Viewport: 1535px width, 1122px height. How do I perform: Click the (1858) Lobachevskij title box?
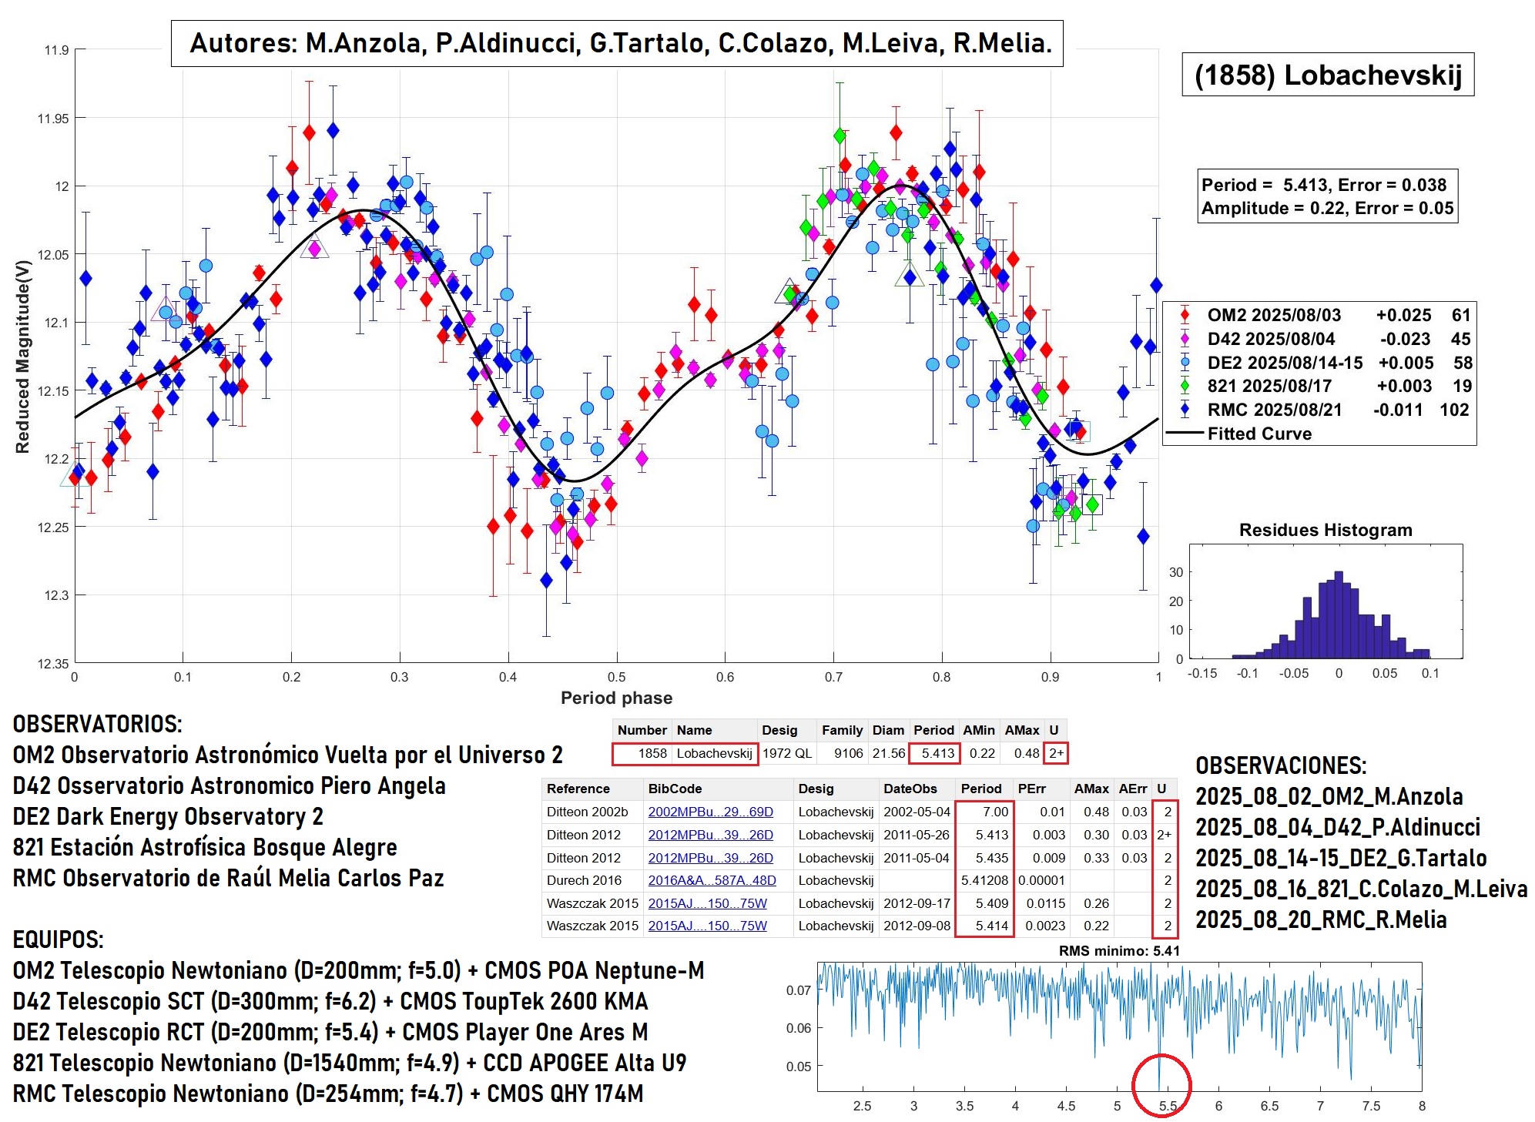(1327, 75)
